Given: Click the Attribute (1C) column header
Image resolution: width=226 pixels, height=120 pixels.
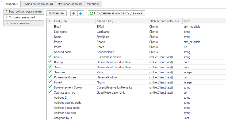Looking at the screenshot, I should [x=121, y=21].
